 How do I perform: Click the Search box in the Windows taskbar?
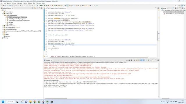[10, 102]
